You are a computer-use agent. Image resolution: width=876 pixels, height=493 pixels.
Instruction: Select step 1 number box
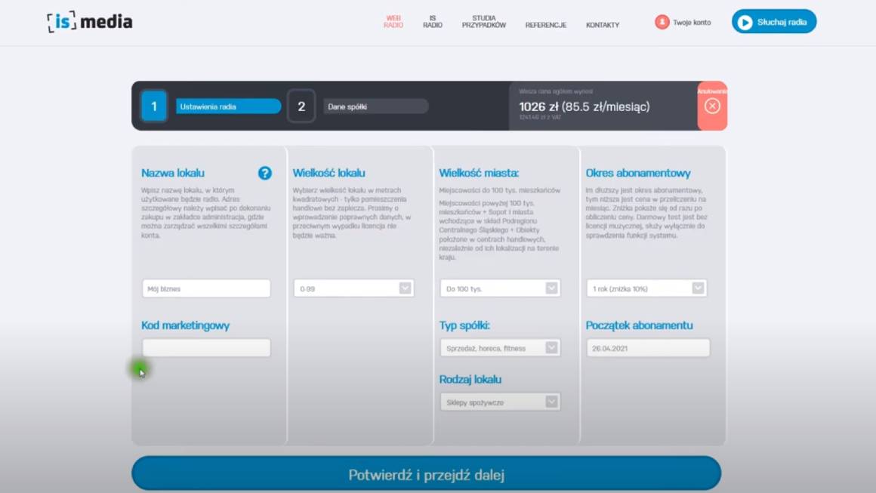coord(154,106)
